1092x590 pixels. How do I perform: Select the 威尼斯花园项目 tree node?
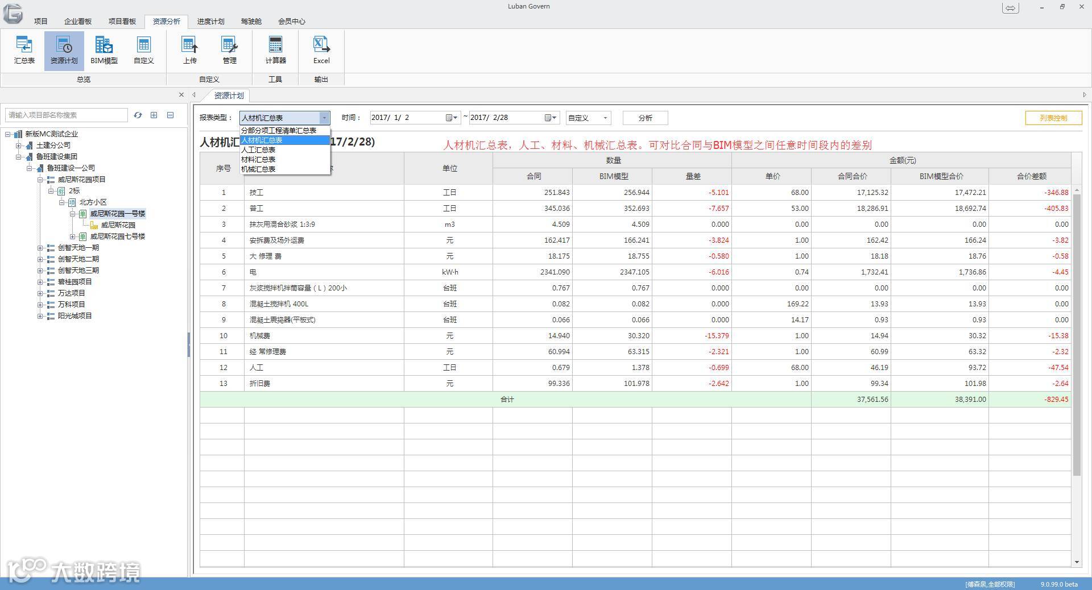(82, 180)
